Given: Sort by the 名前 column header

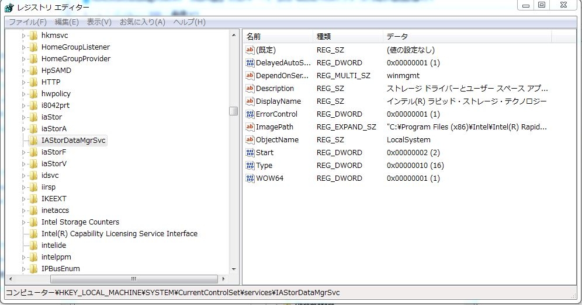Looking at the screenshot, I should tap(278, 36).
